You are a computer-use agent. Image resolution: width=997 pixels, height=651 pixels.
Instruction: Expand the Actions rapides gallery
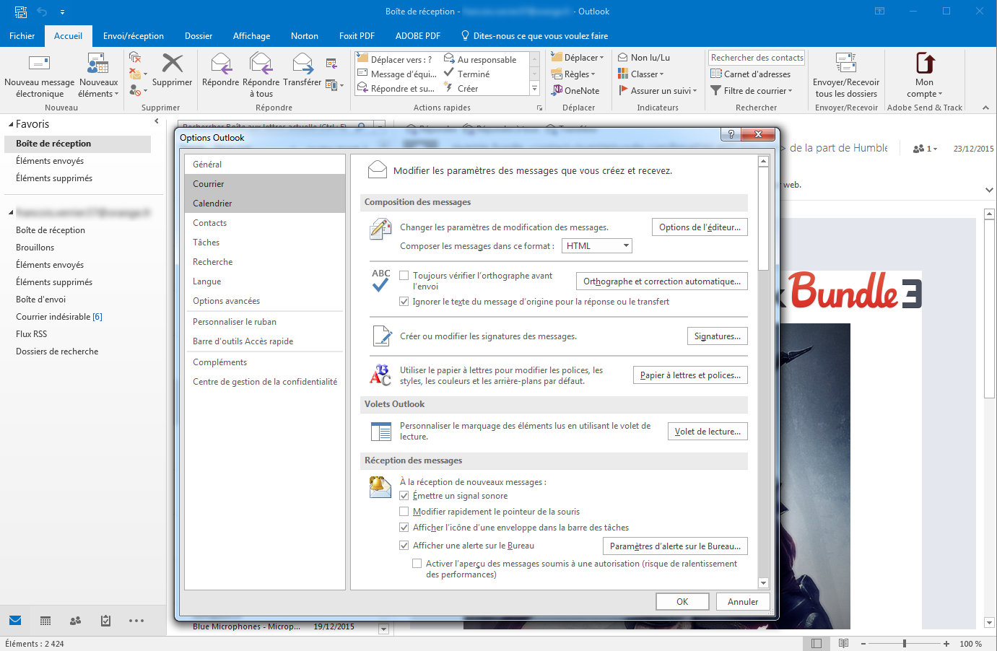pyautogui.click(x=535, y=89)
